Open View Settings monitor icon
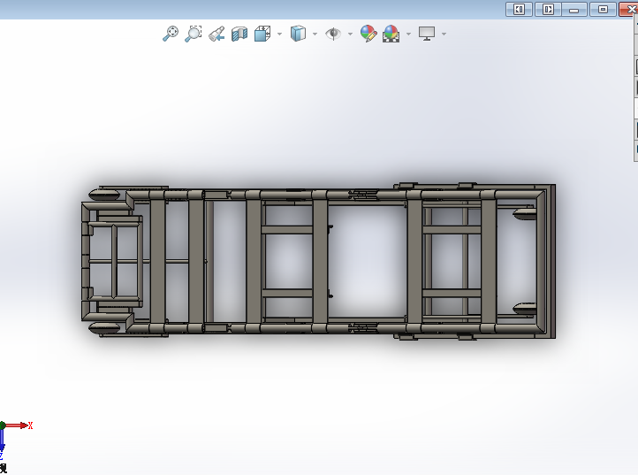This screenshot has height=475, width=638. pyautogui.click(x=427, y=34)
